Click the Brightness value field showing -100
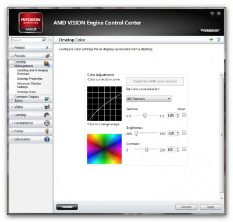The height and width of the screenshot is (222, 233). click(x=171, y=133)
